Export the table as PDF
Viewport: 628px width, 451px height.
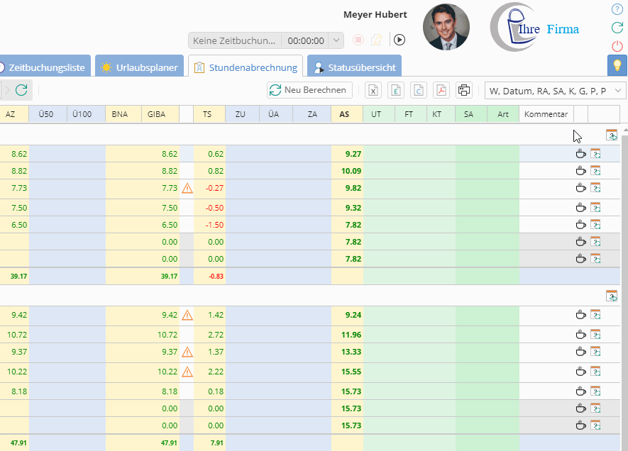(441, 90)
